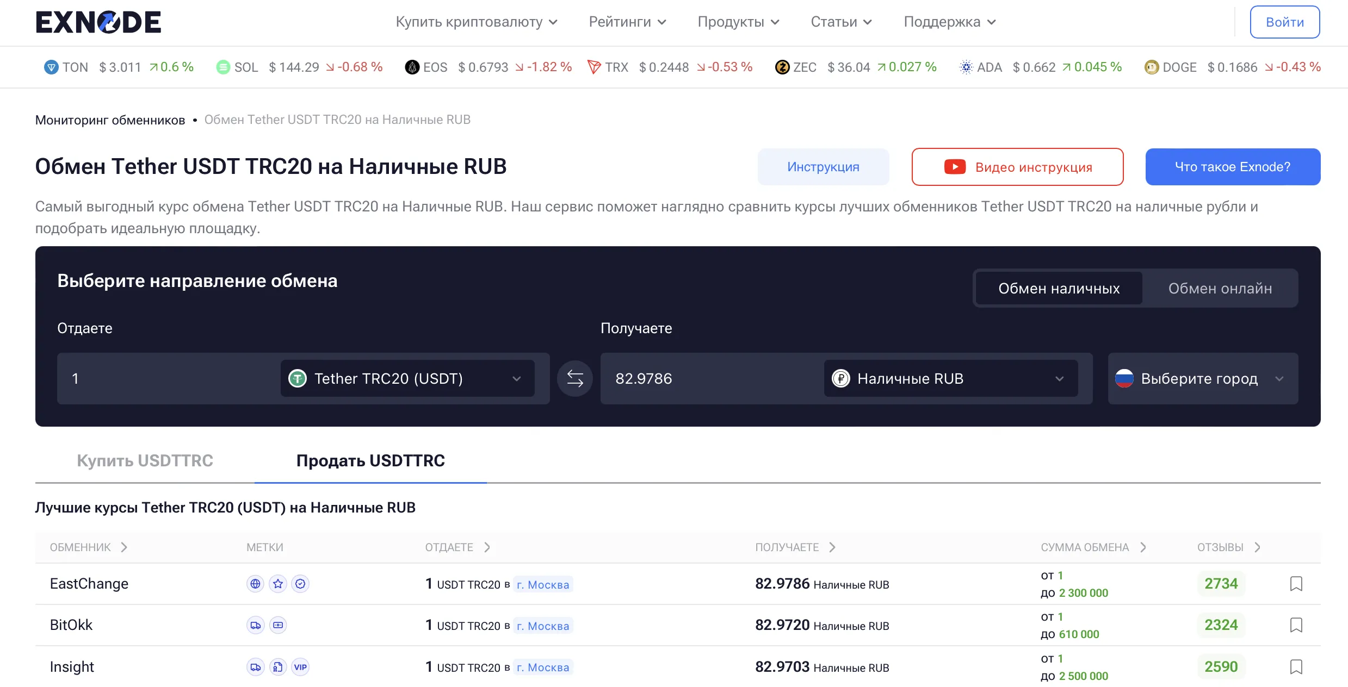
Task: Click the Войти button
Action: point(1284,22)
